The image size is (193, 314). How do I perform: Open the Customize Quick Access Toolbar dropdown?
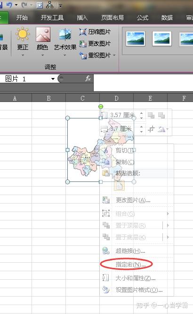point(60,6)
